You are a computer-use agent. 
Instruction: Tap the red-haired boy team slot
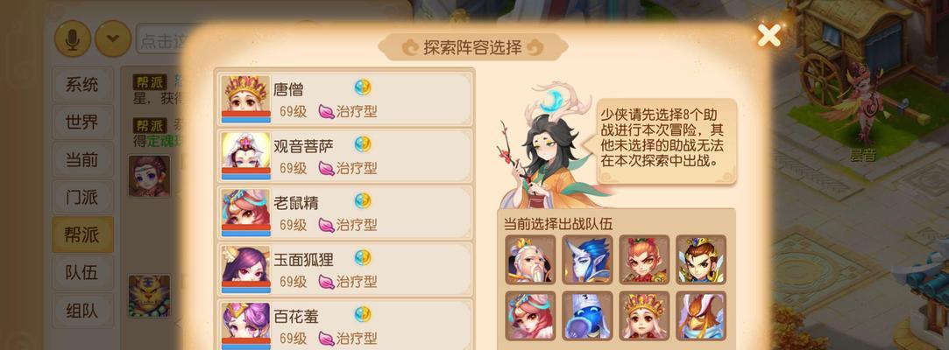644,259
